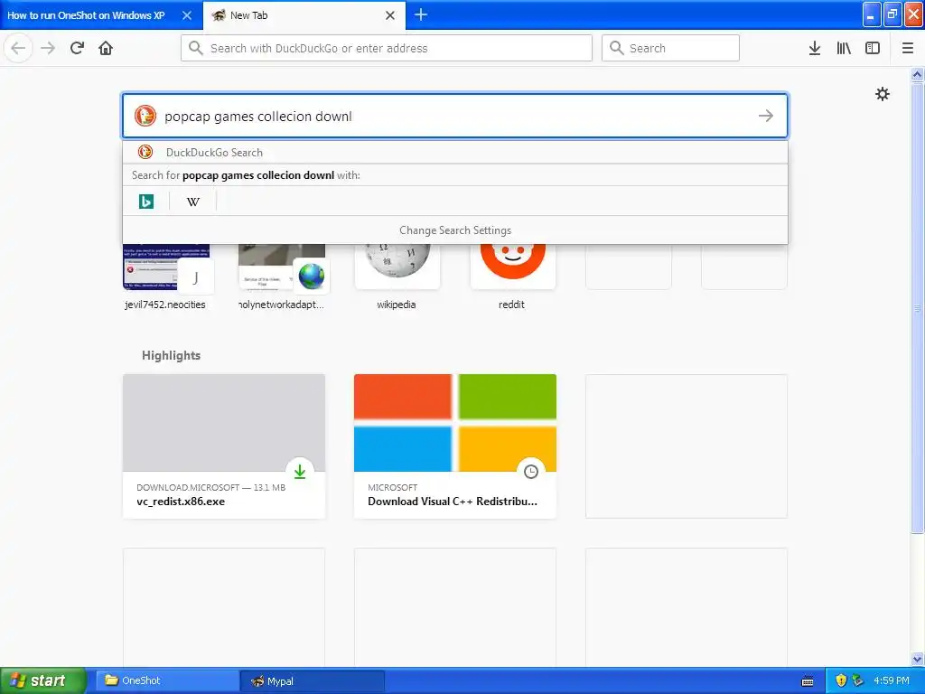Click history clock icon on Microsoft card
Viewport: 925px width, 694px height.
click(531, 472)
